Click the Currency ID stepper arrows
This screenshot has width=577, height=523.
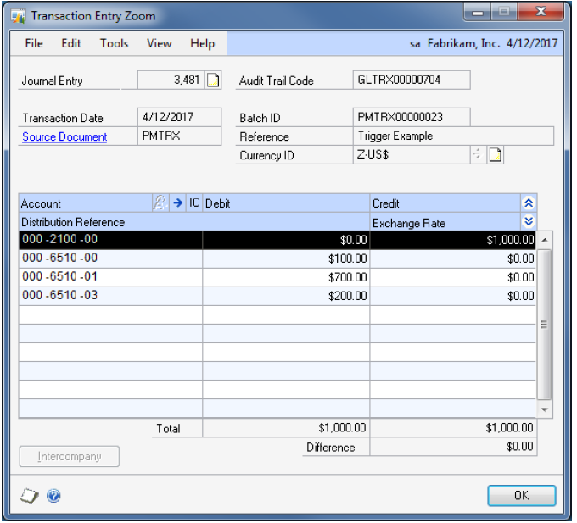[x=477, y=155]
